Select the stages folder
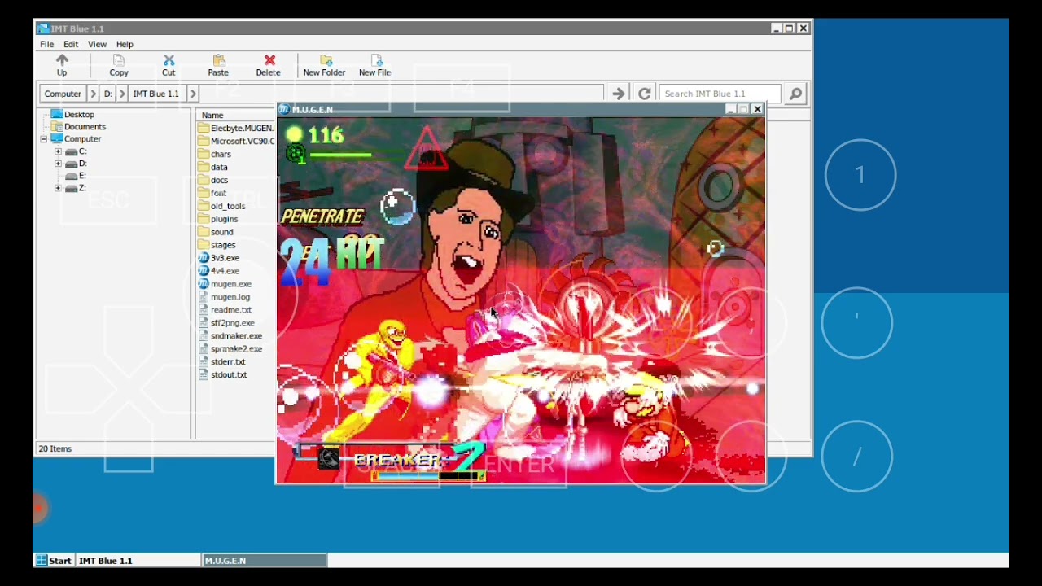The image size is (1042, 586). coord(217,245)
